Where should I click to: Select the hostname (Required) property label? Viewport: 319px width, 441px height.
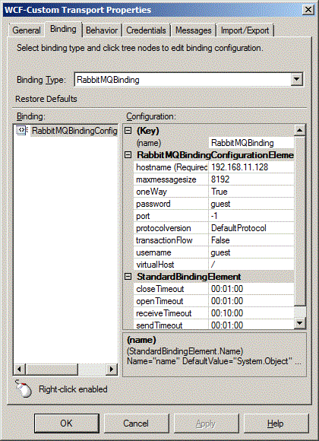point(171,167)
